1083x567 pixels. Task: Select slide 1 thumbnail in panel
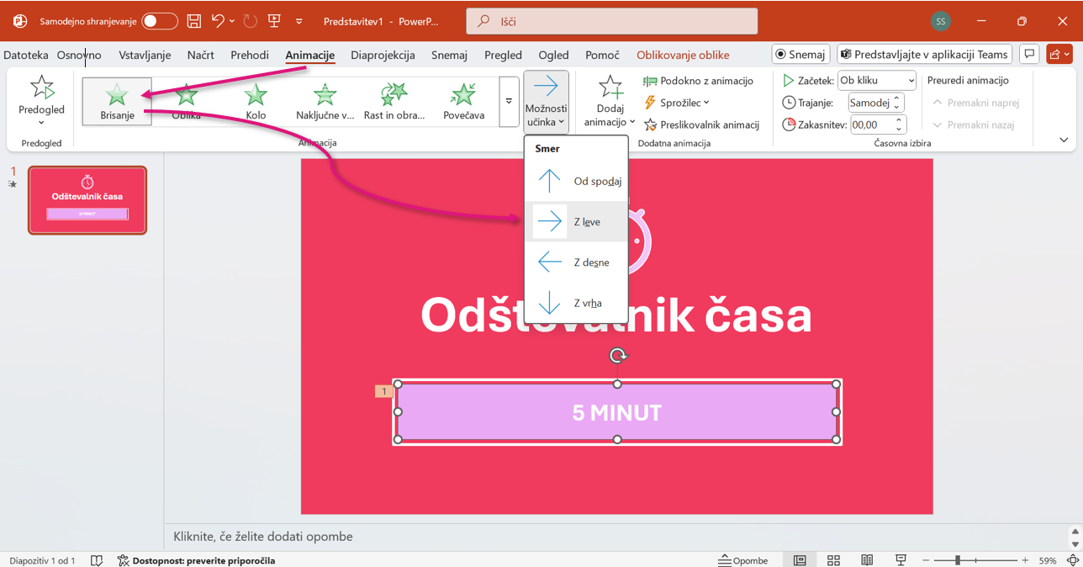(87, 199)
